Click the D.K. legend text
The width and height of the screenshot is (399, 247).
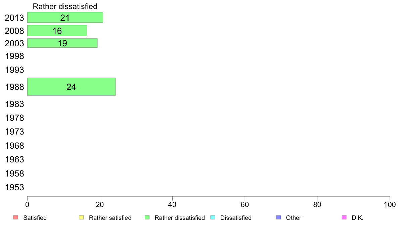coord(358,218)
